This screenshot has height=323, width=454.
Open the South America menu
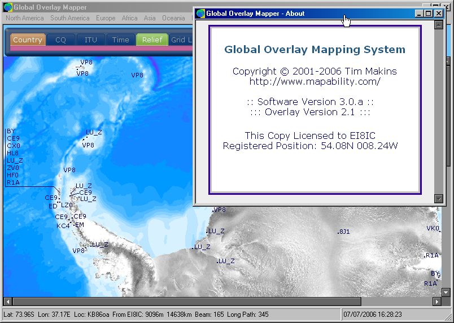coord(69,18)
